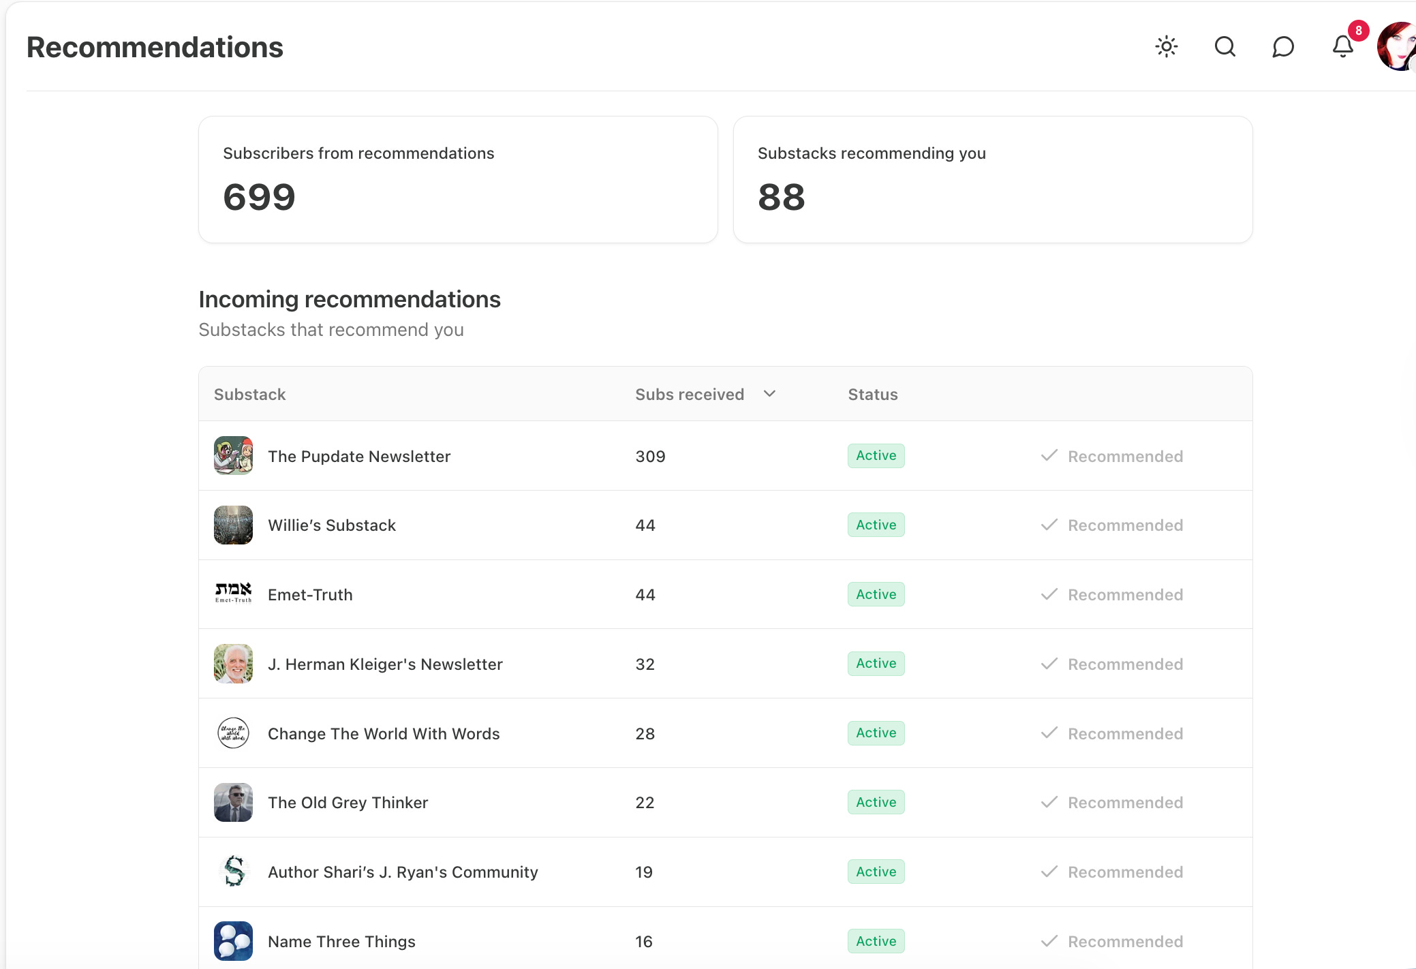1416x969 pixels.
Task: Sort by the Subs received column header
Action: tap(689, 395)
